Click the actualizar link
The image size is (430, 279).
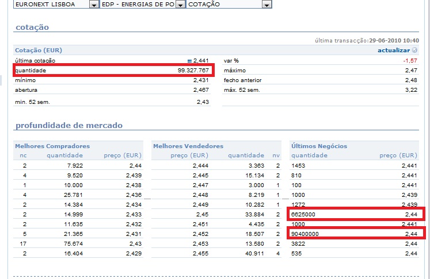394,50
